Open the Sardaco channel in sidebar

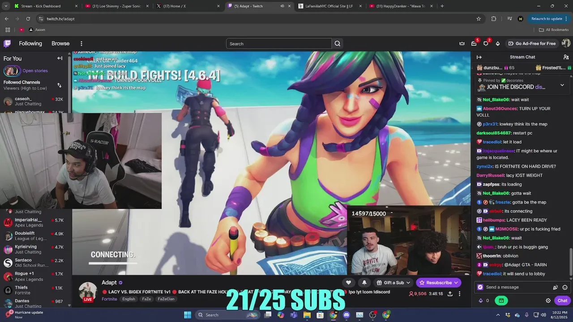click(x=35, y=263)
